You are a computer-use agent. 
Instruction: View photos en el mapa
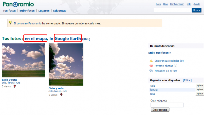(36, 39)
